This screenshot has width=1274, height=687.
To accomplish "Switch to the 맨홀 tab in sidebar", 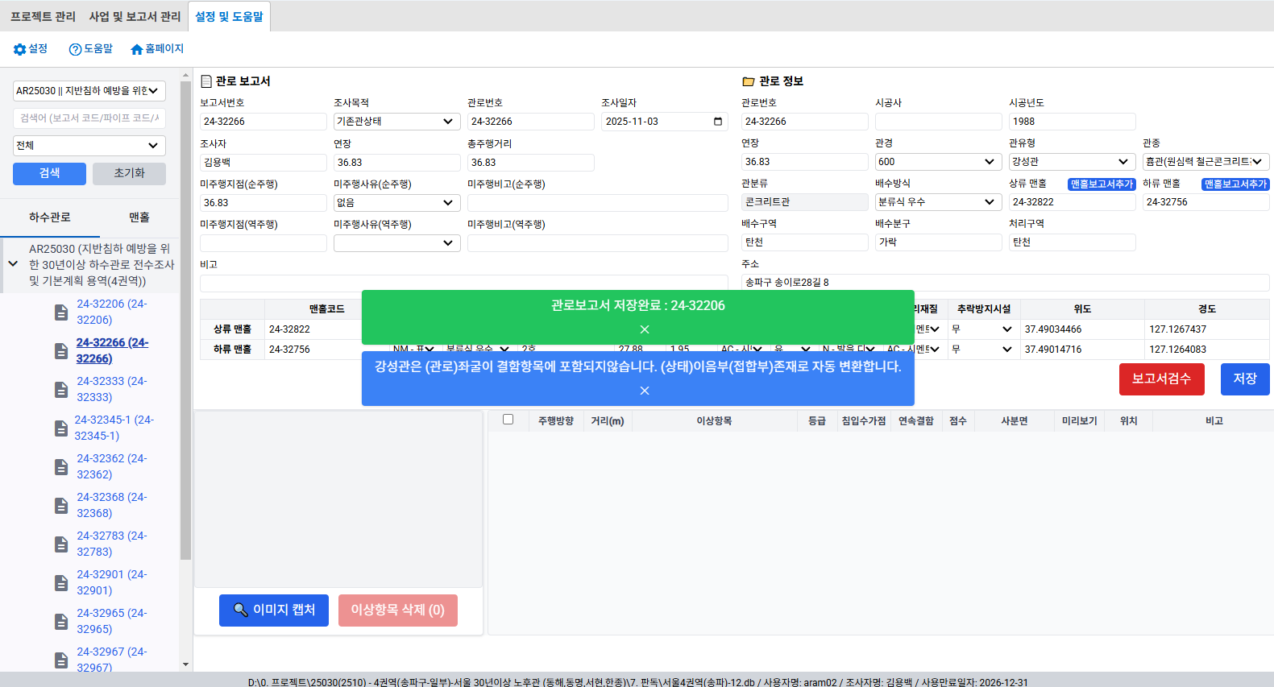I will coord(139,217).
